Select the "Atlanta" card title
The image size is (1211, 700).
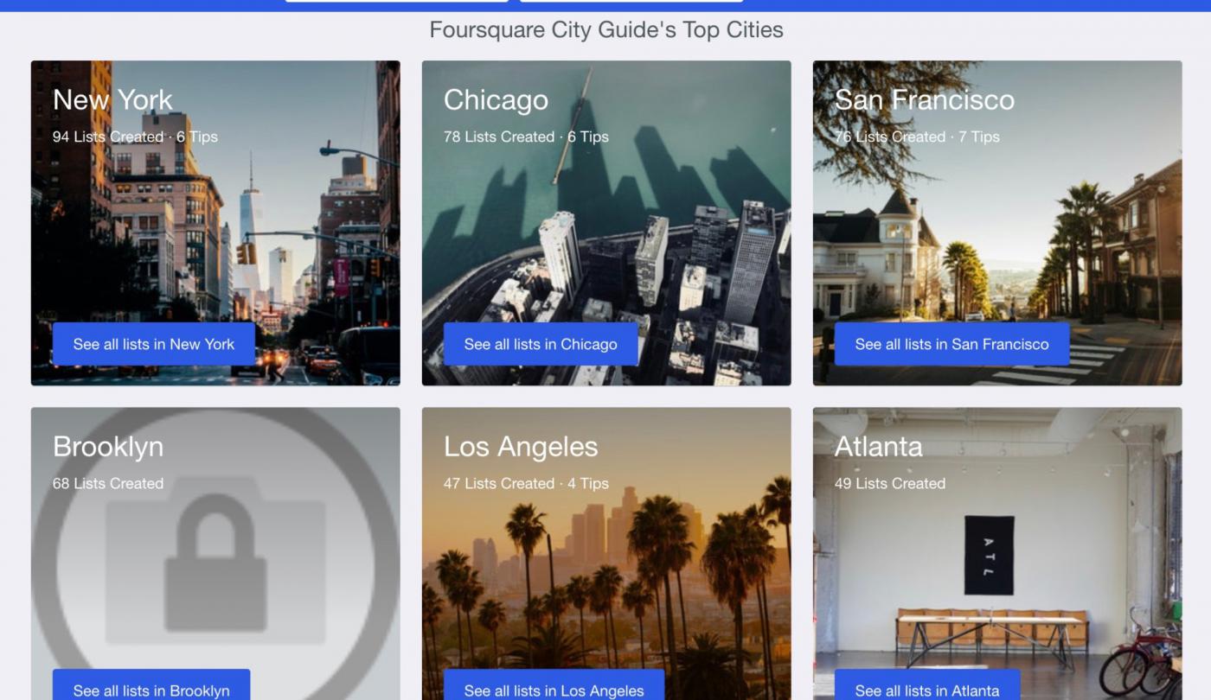pos(878,447)
